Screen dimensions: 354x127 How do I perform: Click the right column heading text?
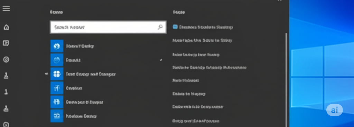[x=179, y=12]
